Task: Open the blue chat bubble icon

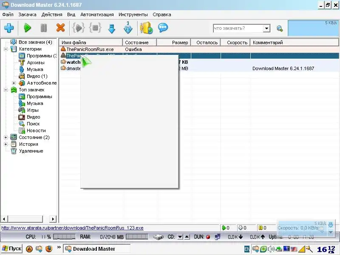Action: click(163, 28)
